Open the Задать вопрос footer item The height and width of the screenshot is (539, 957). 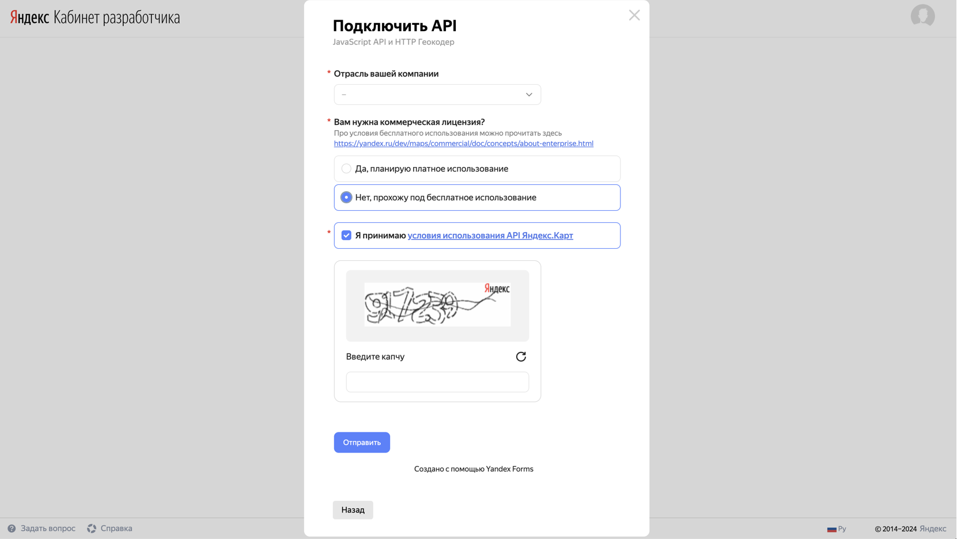tap(48, 528)
